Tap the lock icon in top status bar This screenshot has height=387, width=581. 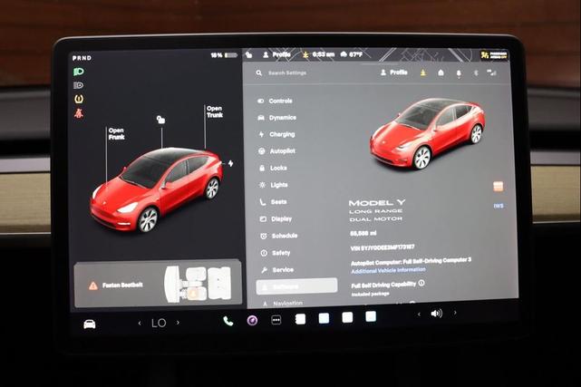pos(249,54)
